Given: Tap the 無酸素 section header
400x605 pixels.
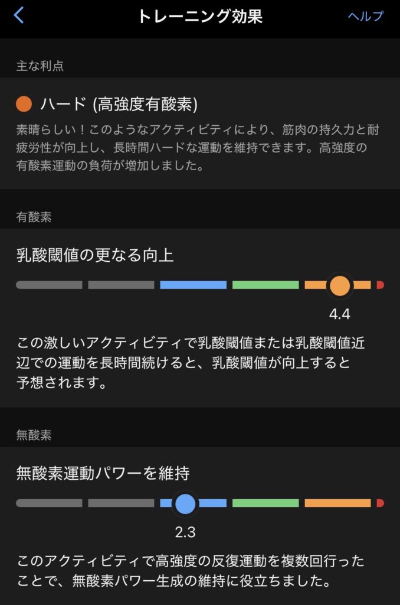Looking at the screenshot, I should [34, 435].
